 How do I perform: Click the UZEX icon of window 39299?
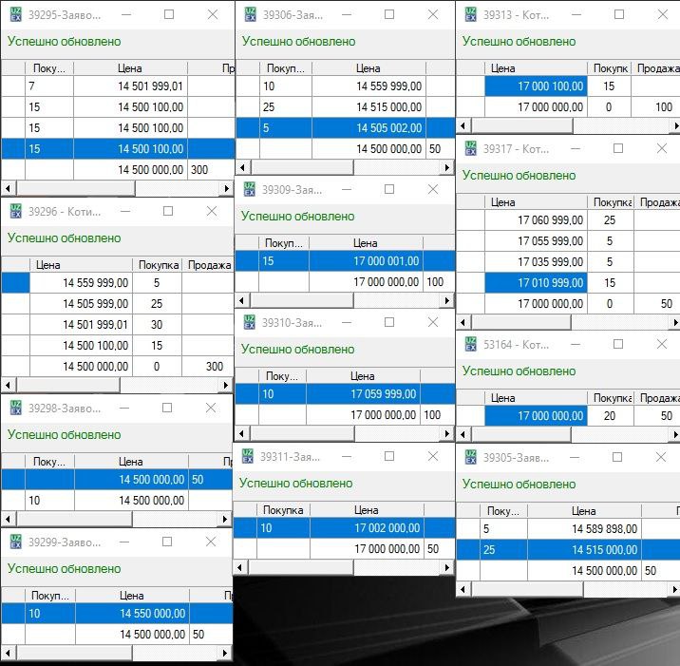15,542
